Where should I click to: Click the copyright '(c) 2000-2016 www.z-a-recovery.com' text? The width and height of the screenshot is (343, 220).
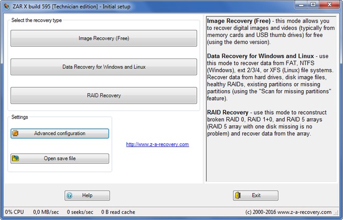(x=288, y=212)
